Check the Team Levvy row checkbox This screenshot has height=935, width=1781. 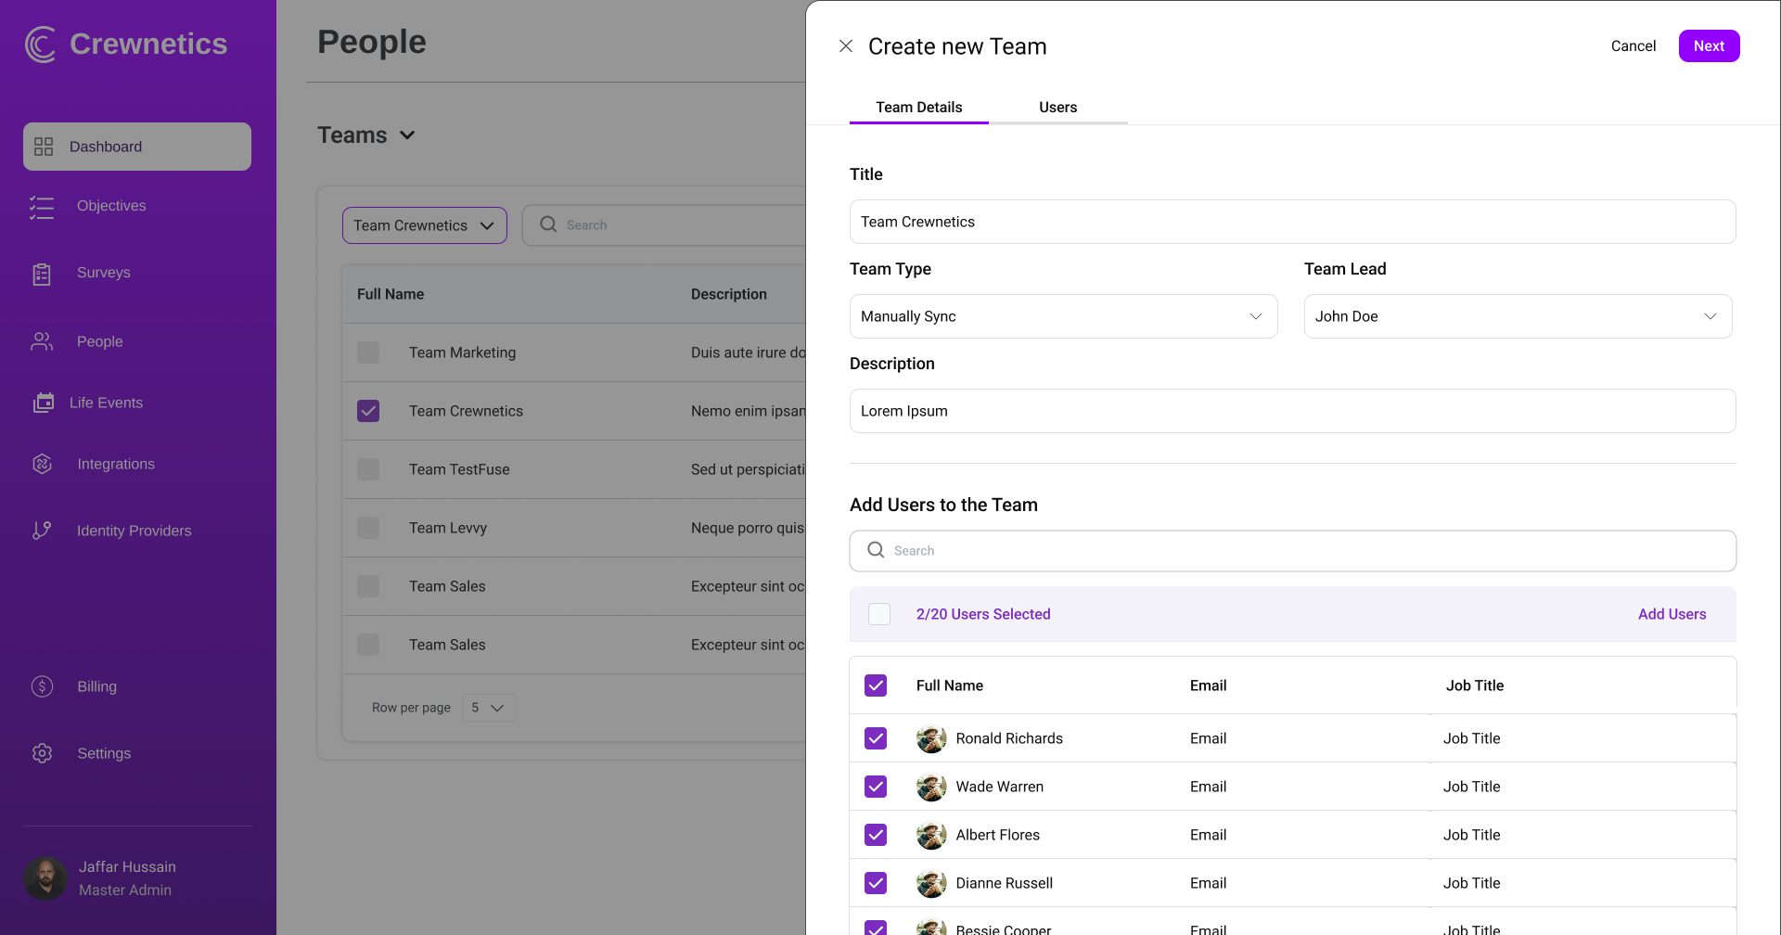[x=368, y=528]
